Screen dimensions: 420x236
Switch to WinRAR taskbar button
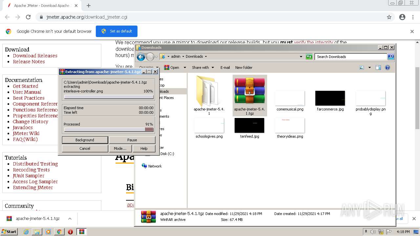click(82, 232)
